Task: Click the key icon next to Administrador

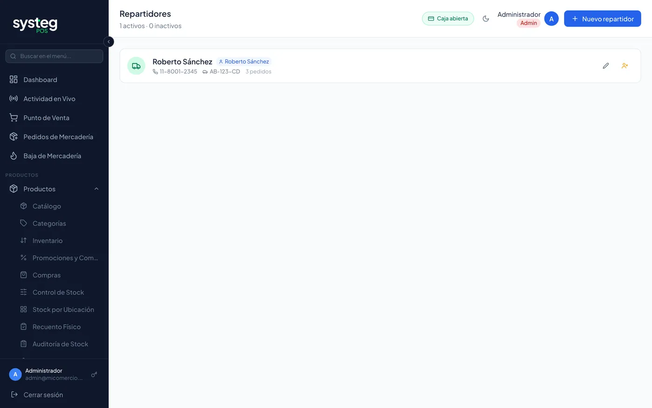Action: coord(94,374)
